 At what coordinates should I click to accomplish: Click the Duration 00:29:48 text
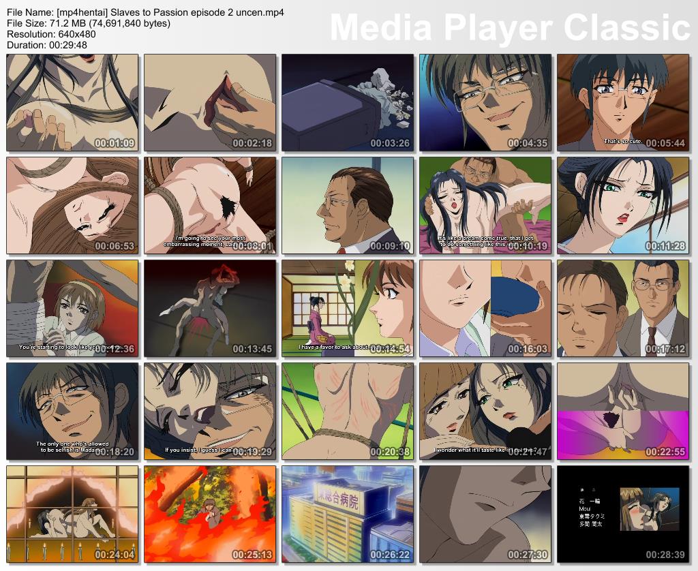tap(47, 45)
